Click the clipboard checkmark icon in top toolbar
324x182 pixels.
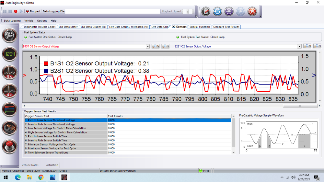206,11
